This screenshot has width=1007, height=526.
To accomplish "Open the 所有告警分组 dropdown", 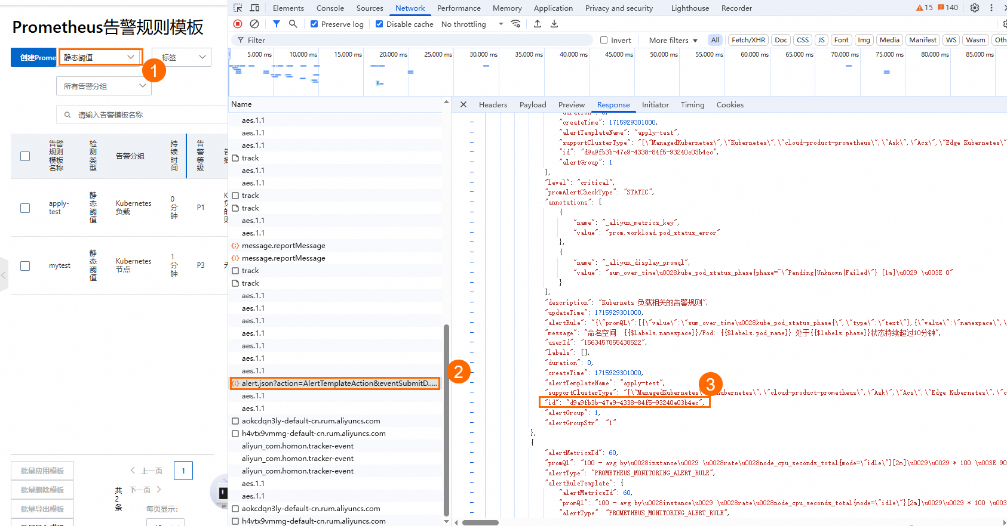I will coord(104,86).
